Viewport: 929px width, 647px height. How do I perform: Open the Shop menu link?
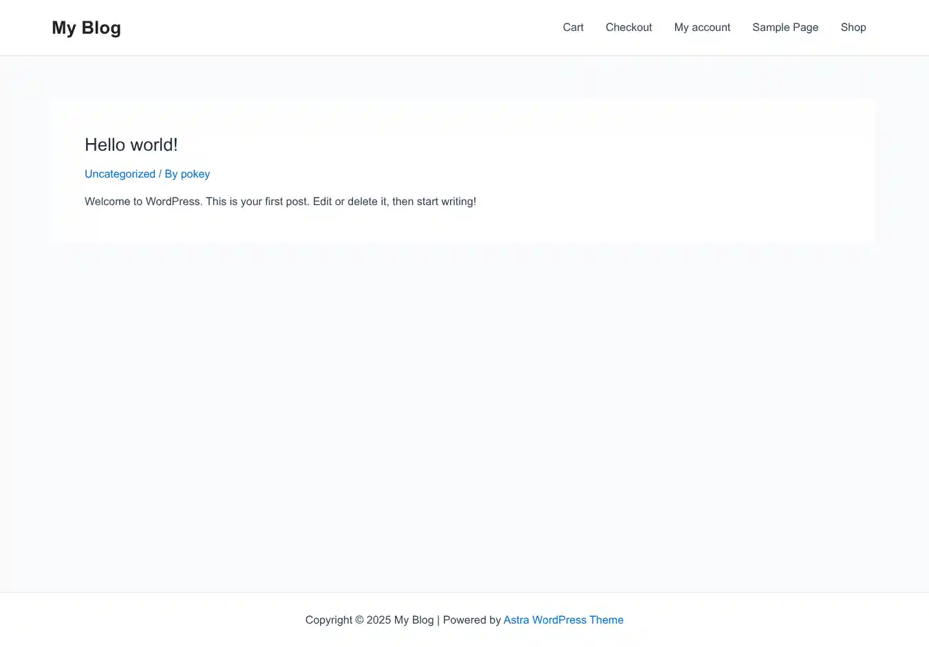click(853, 28)
